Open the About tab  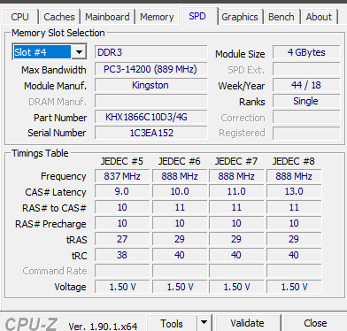click(319, 17)
